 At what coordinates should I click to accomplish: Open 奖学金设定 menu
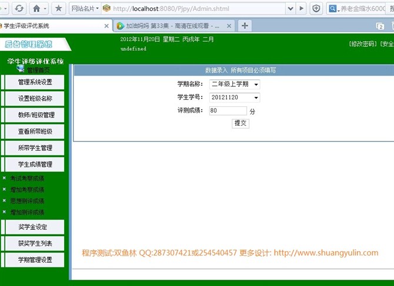pos(35,227)
